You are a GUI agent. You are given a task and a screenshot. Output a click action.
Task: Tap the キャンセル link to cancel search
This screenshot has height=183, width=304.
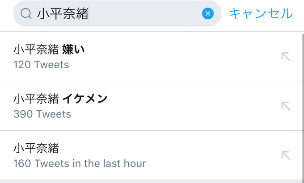tap(261, 13)
